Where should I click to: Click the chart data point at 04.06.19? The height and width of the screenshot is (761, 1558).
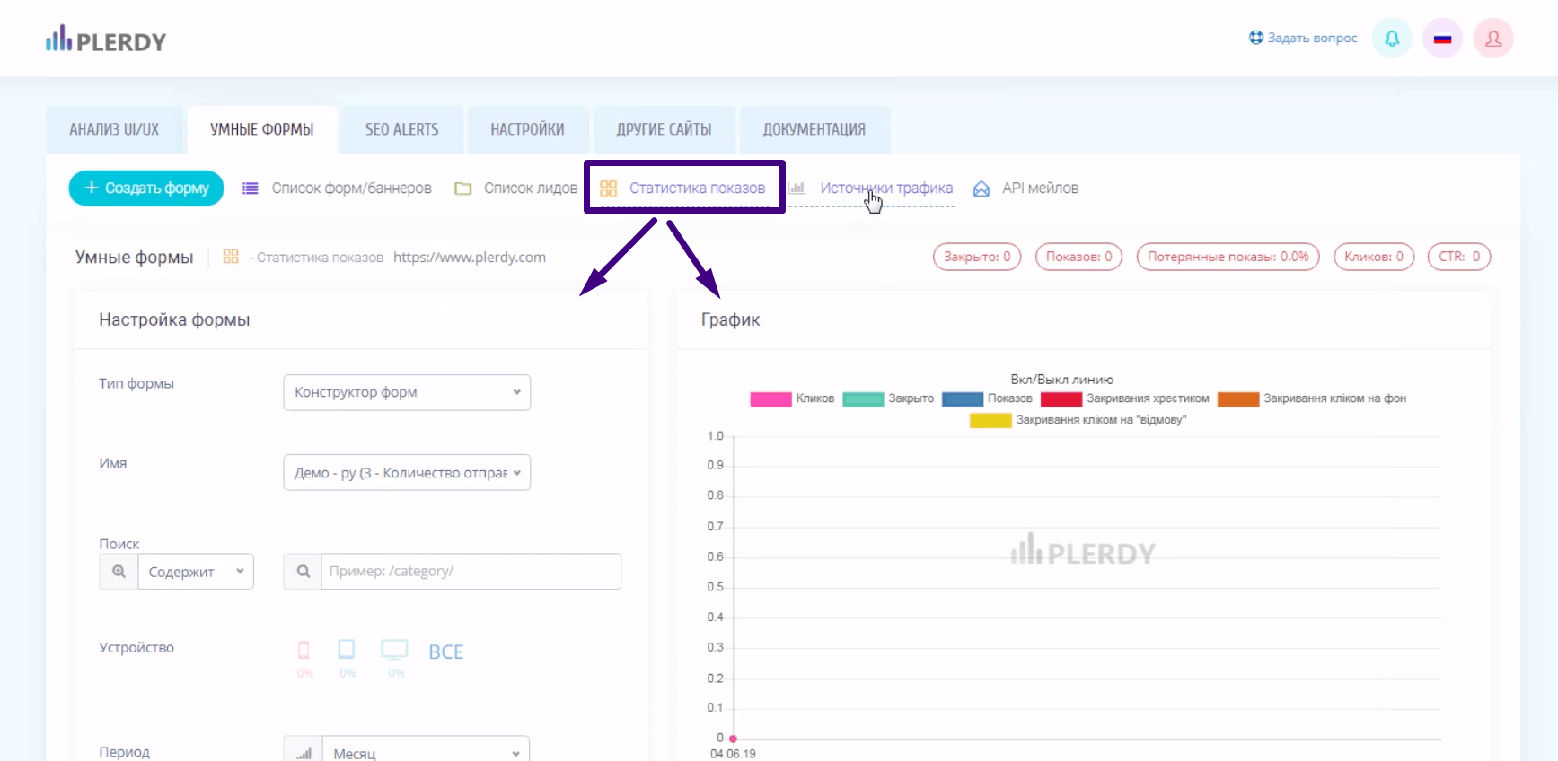(x=733, y=739)
